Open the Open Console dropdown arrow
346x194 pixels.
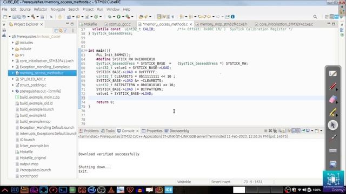pyautogui.click(x=321, y=131)
